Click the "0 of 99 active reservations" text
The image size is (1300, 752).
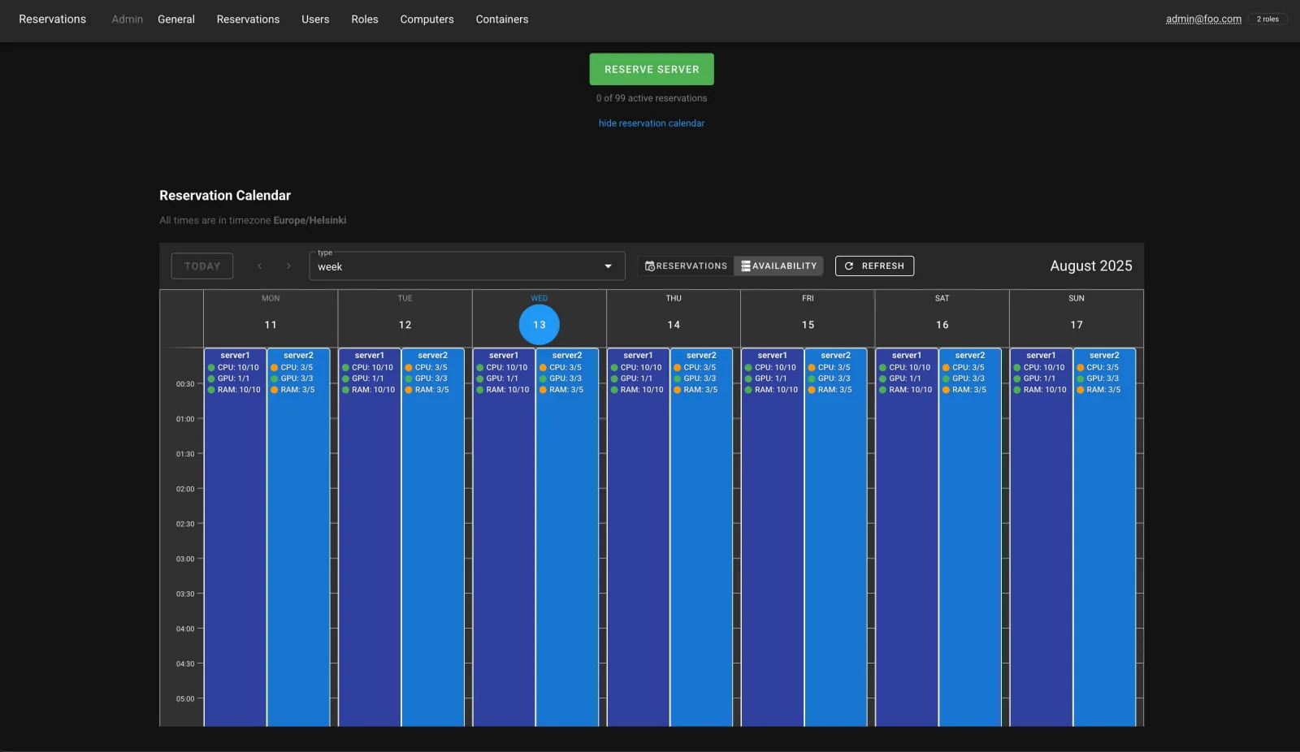tap(652, 98)
